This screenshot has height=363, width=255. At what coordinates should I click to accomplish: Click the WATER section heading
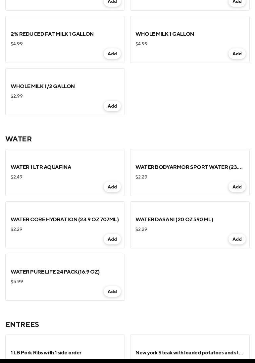(19, 139)
